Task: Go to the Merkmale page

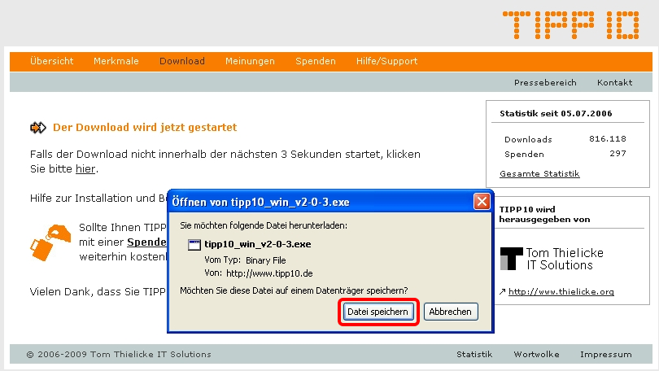Action: point(116,62)
